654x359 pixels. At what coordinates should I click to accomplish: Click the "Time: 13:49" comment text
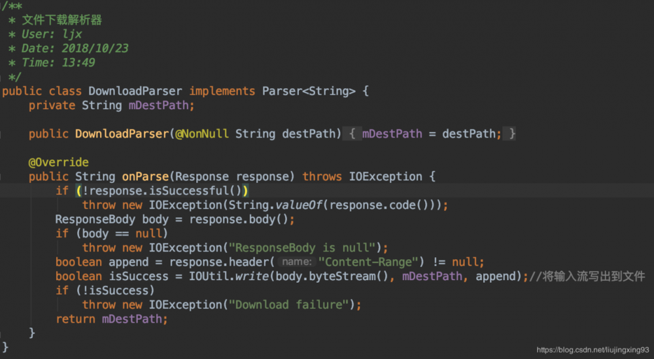pyautogui.click(x=58, y=63)
